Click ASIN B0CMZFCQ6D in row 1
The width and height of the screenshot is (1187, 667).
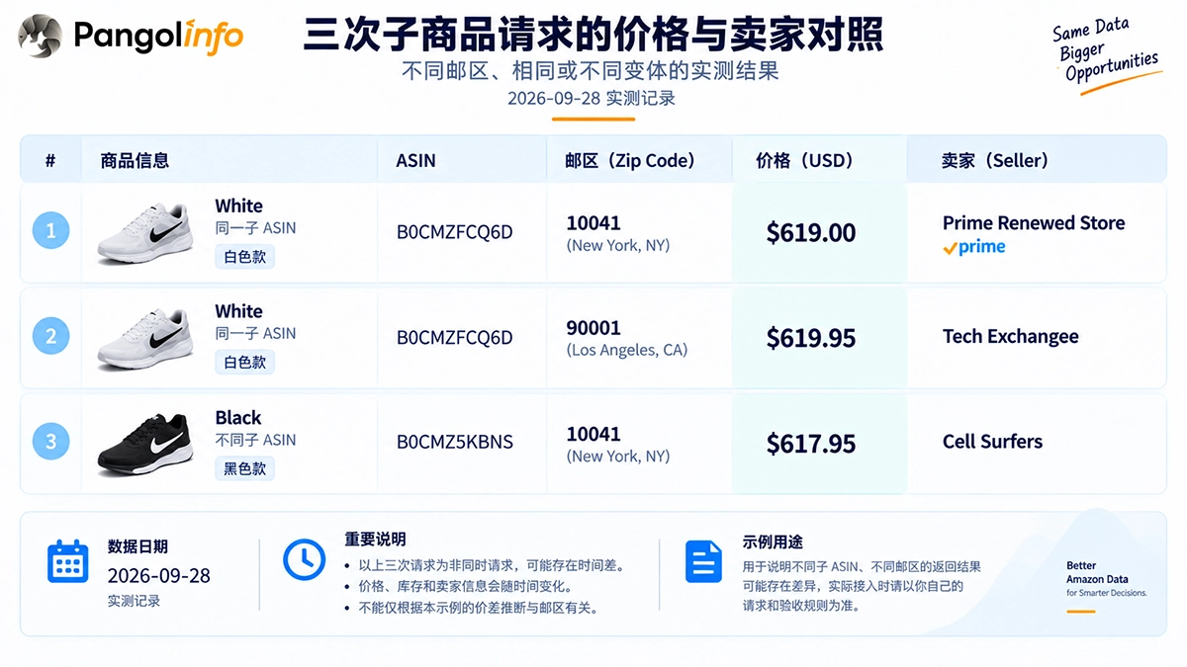coord(455,232)
